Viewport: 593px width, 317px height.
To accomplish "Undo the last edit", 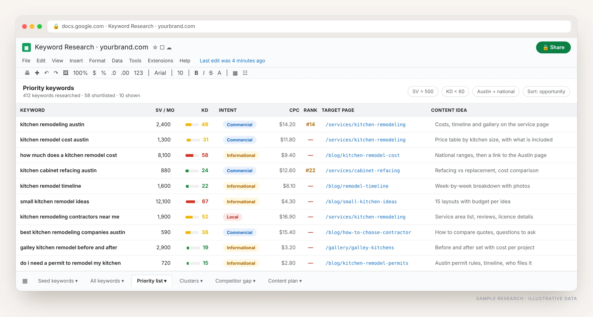I will [x=46, y=73].
